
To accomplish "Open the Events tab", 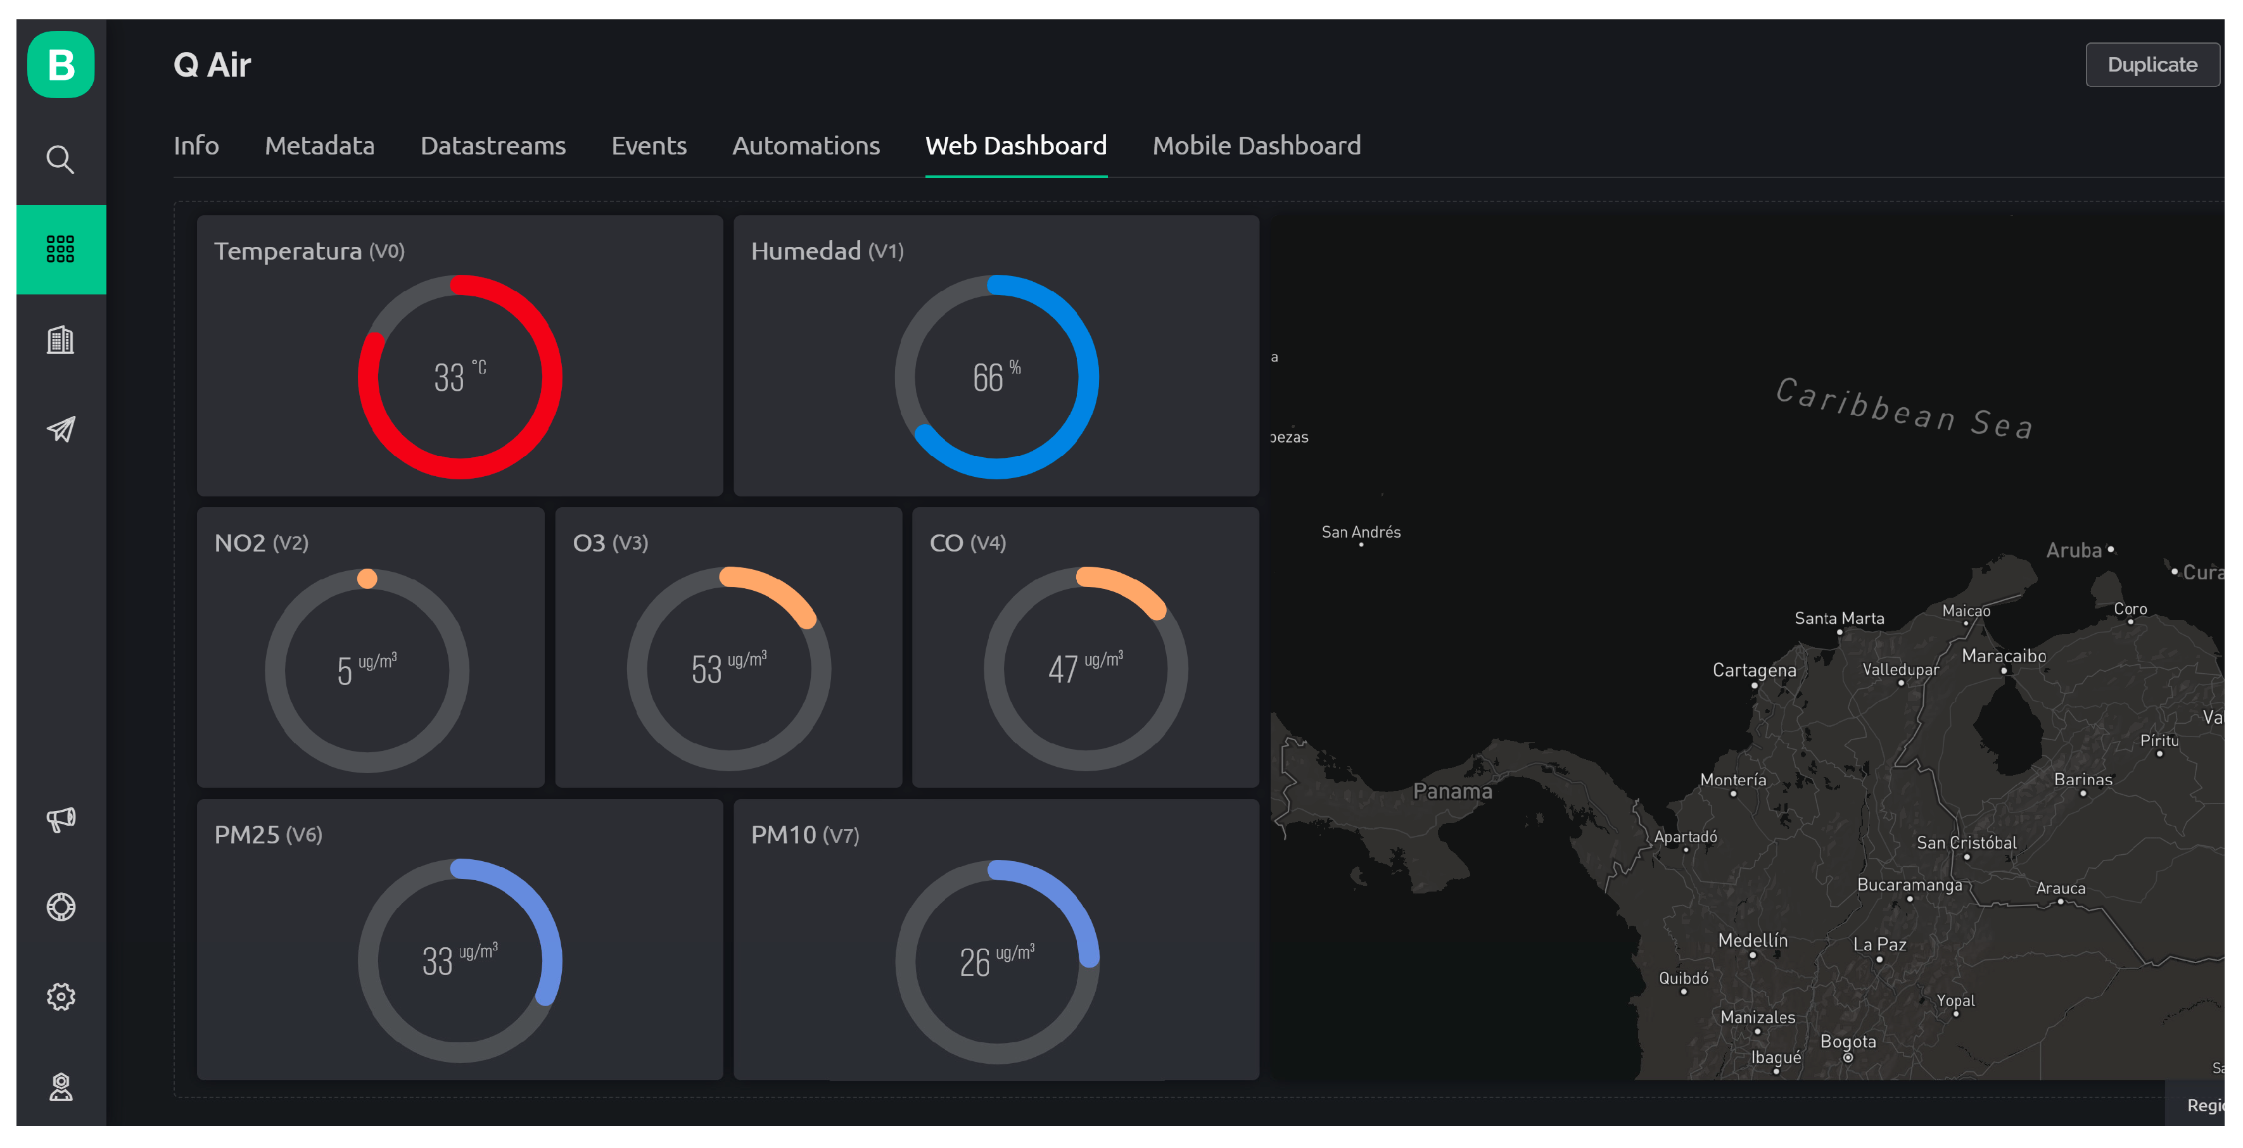I will [x=649, y=146].
